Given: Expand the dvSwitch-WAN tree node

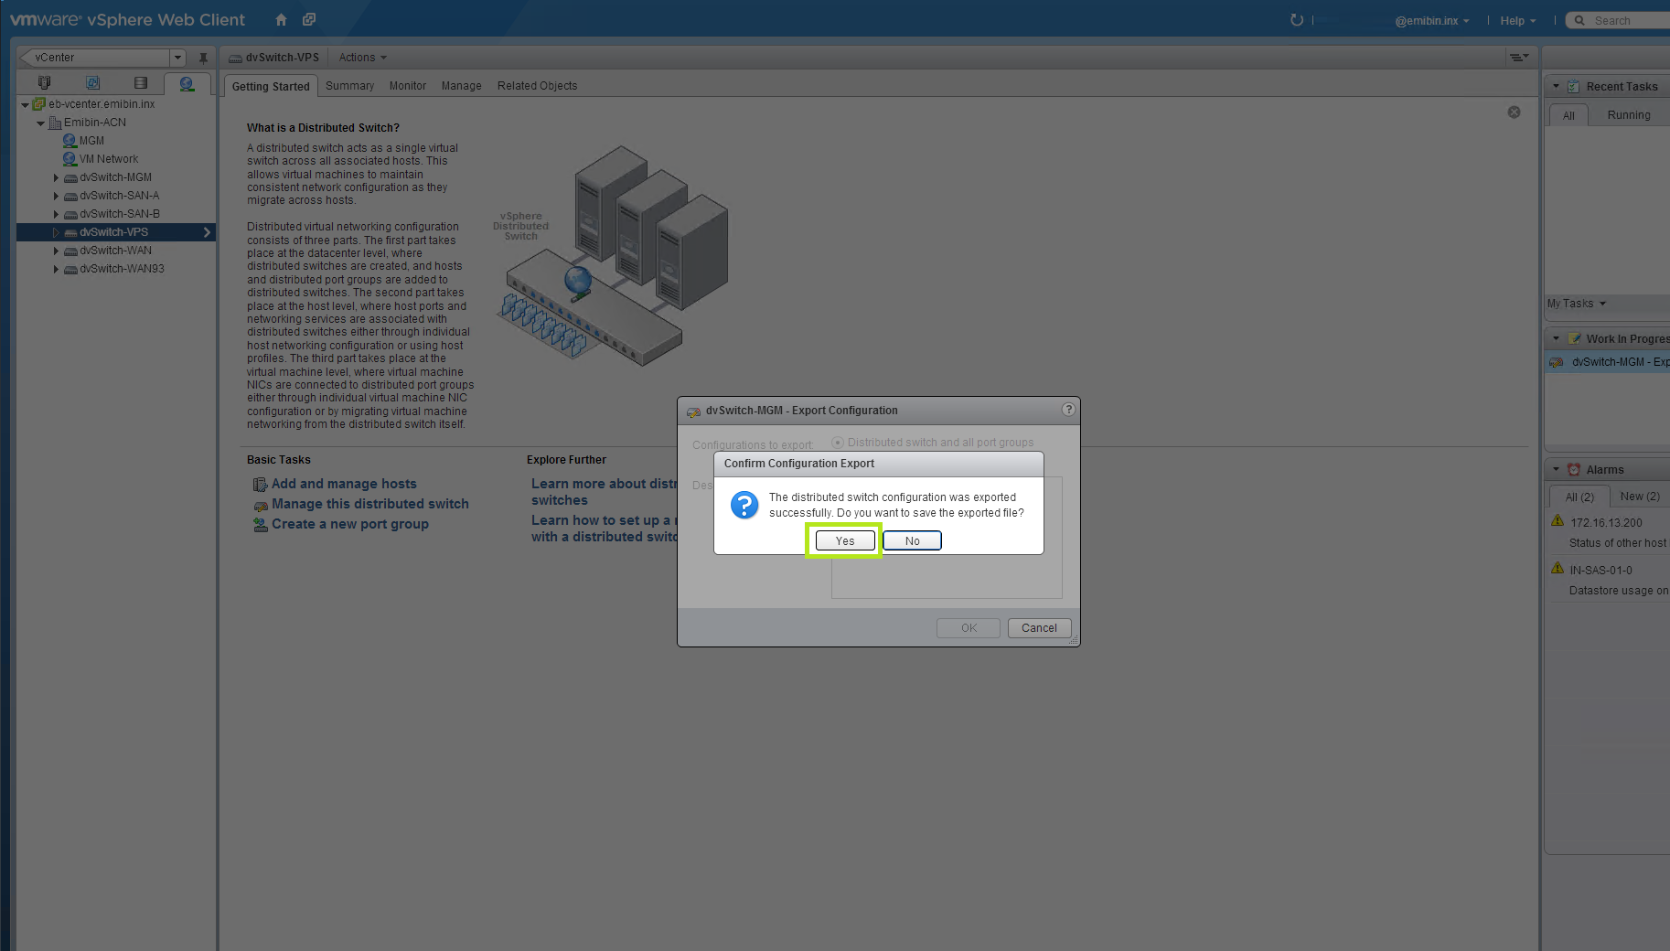Looking at the screenshot, I should tap(56, 251).
